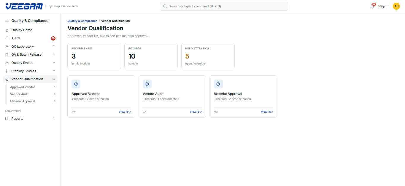
Task: Focus the search or command input field
Action: tap(224, 6)
